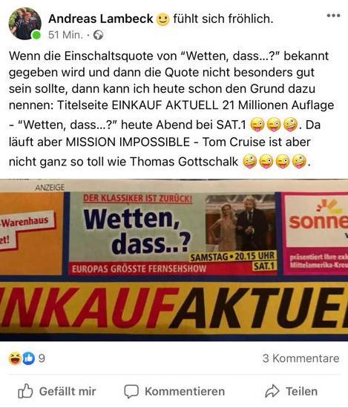The image size is (348, 408).
Task: Click Andreas Lambeck's profile picture
Action: point(25,24)
